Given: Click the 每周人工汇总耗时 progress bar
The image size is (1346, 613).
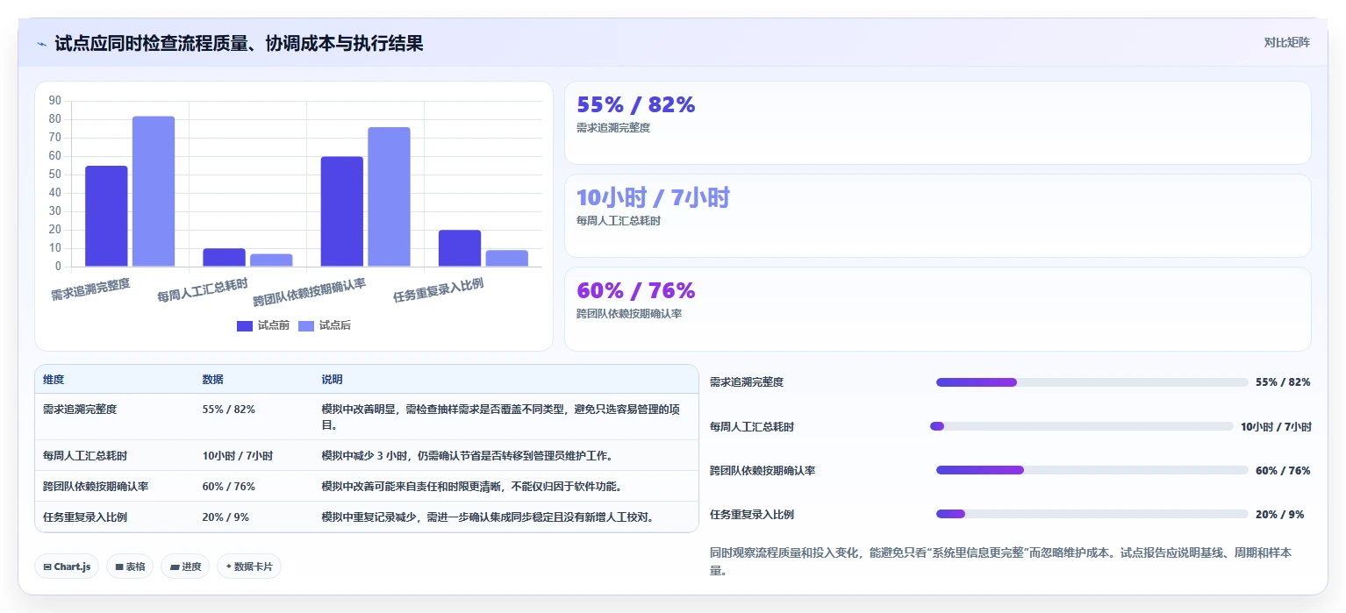Looking at the screenshot, I should [1082, 426].
